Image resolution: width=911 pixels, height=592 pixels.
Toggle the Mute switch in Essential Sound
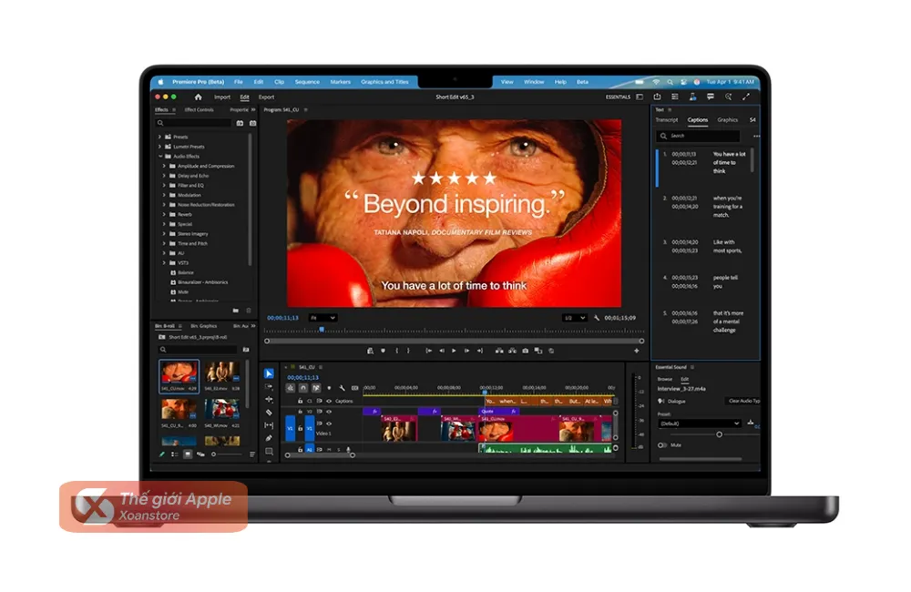point(661,445)
